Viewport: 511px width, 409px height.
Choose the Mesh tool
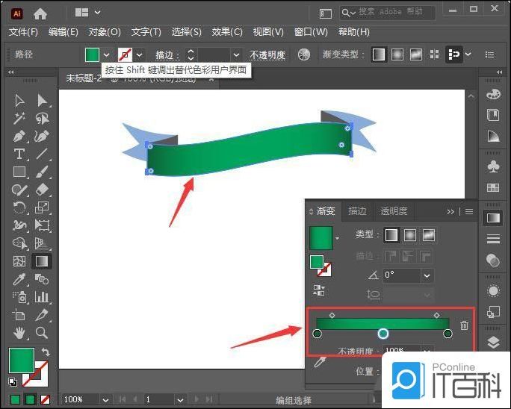tap(19, 261)
